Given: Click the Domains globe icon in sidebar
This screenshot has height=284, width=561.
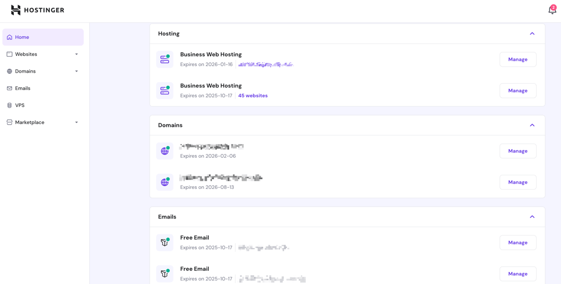Looking at the screenshot, I should coord(10,72).
